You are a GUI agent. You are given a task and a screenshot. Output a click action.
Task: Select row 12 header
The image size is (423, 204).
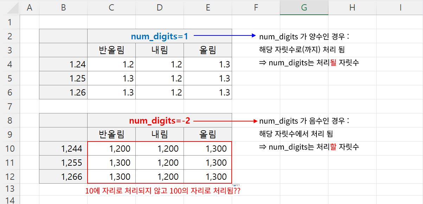[x=10, y=177]
